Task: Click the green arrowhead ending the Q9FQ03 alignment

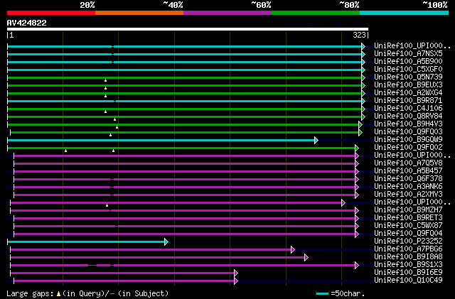Action: 360,132
